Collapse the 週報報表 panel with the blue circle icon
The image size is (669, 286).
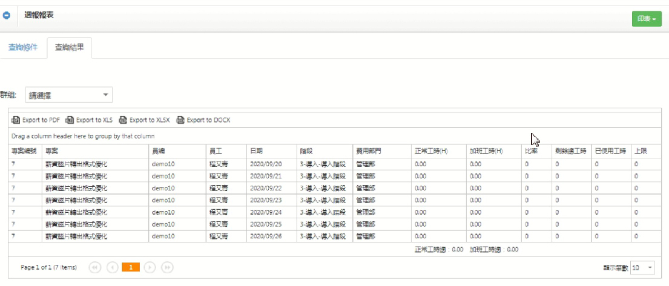[x=7, y=16]
